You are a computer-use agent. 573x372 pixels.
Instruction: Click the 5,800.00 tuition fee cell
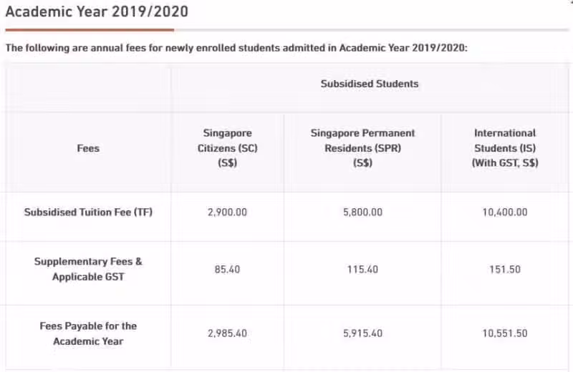tap(362, 212)
